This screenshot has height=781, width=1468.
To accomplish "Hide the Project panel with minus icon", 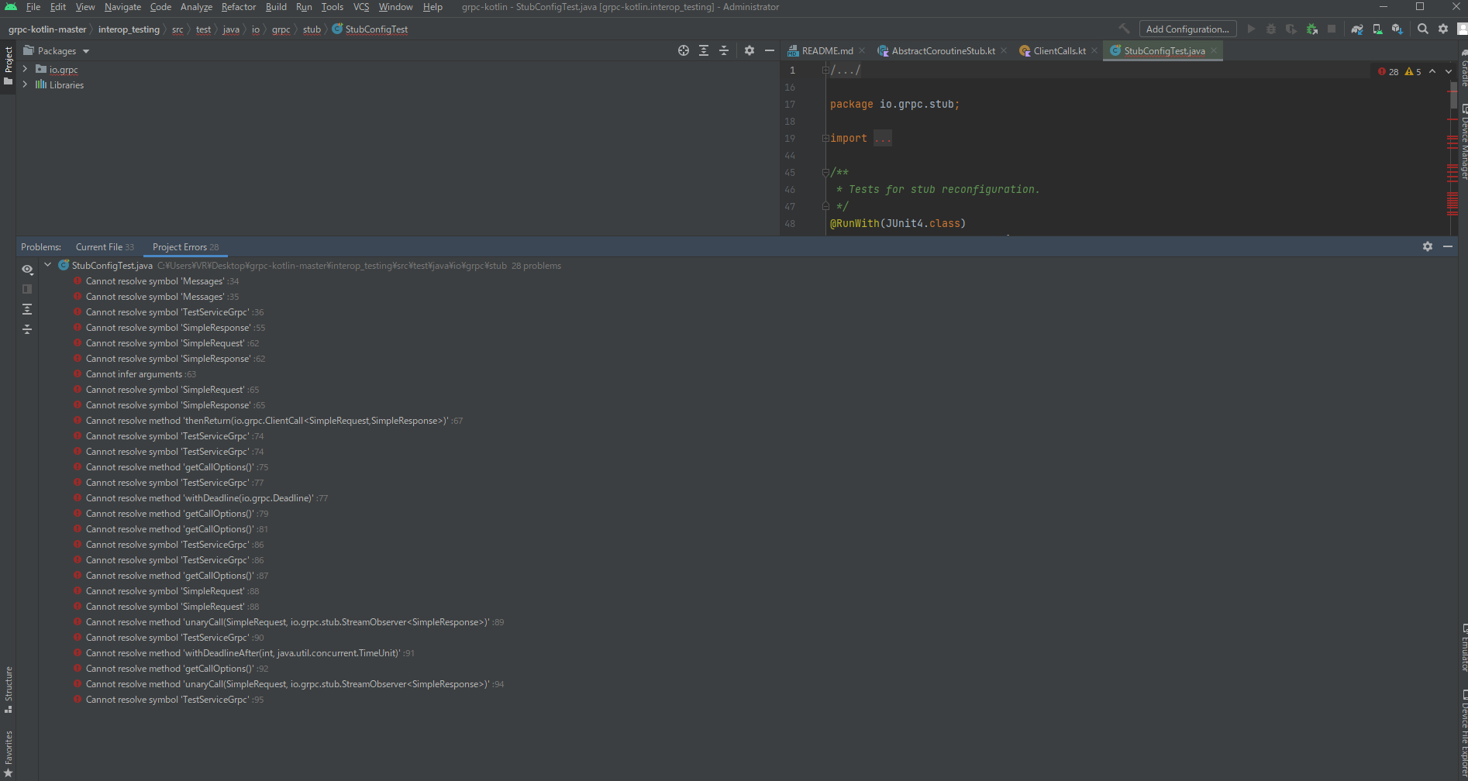I will click(770, 50).
